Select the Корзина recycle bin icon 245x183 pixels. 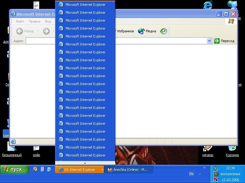click(232, 151)
